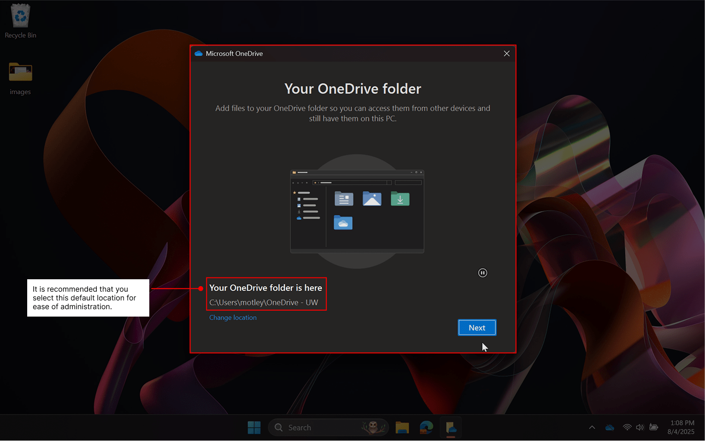
Task: Launch Microsoft Edge from the taskbar
Action: click(426, 428)
